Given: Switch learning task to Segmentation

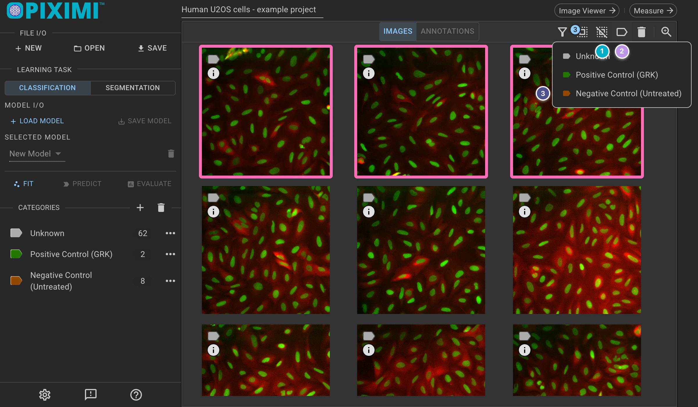Looking at the screenshot, I should (x=133, y=88).
